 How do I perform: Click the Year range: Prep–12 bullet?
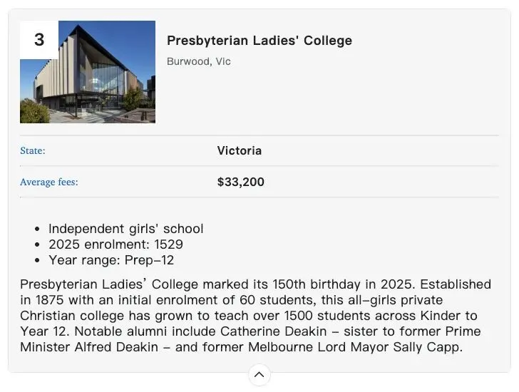[111, 260]
